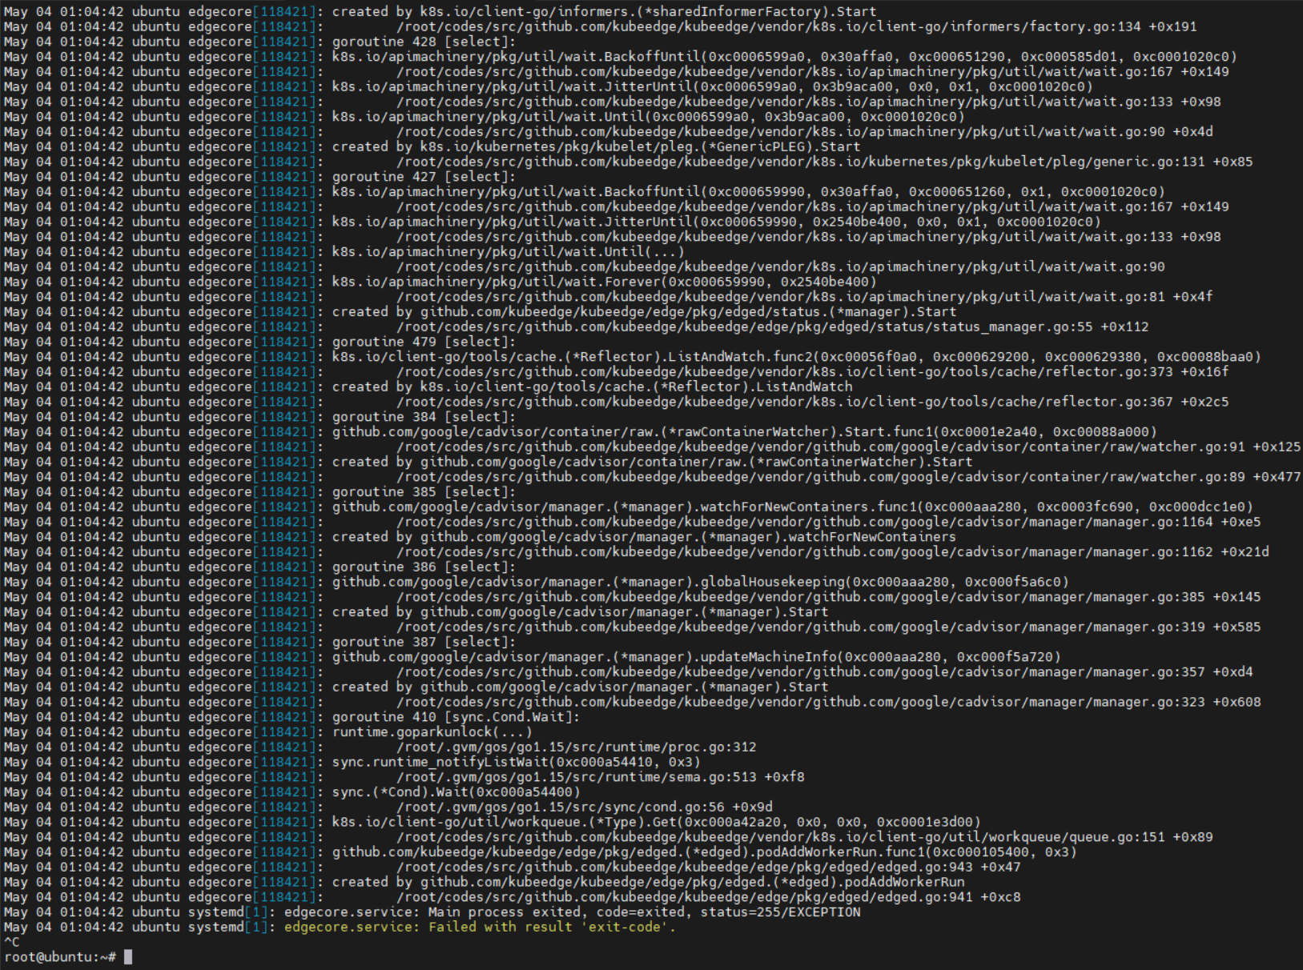Image resolution: width=1303 pixels, height=970 pixels.
Task: Select the yellow "Failed with result 'exit-code'." message
Action: [x=553, y=927]
